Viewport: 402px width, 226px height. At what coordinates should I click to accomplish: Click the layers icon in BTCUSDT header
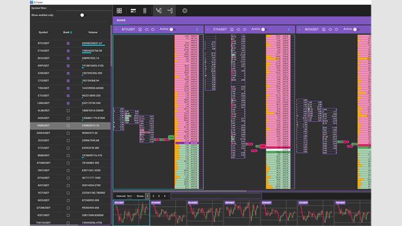click(140, 29)
